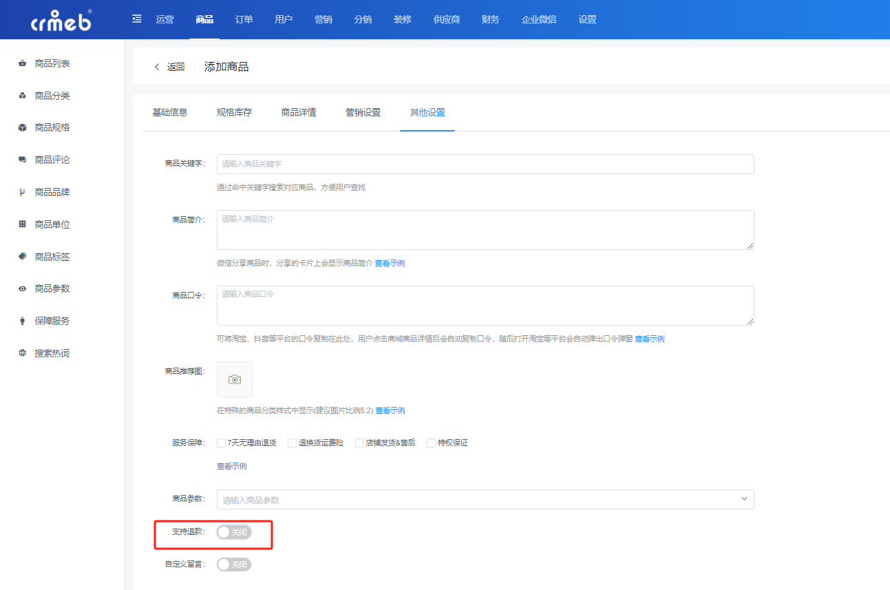Open the 商品参数 dropdown
The image size is (890, 590).
[x=485, y=500]
